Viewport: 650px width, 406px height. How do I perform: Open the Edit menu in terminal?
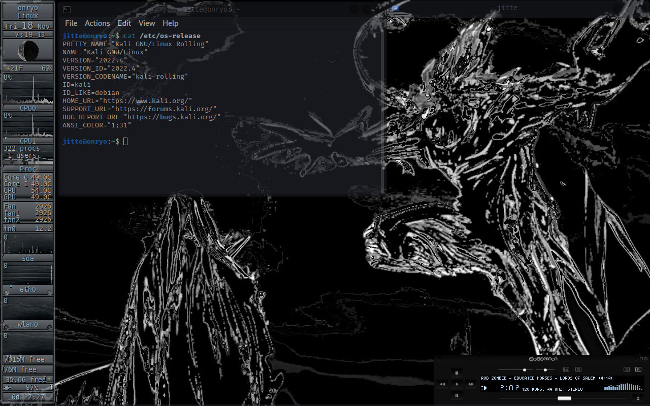pyautogui.click(x=124, y=23)
